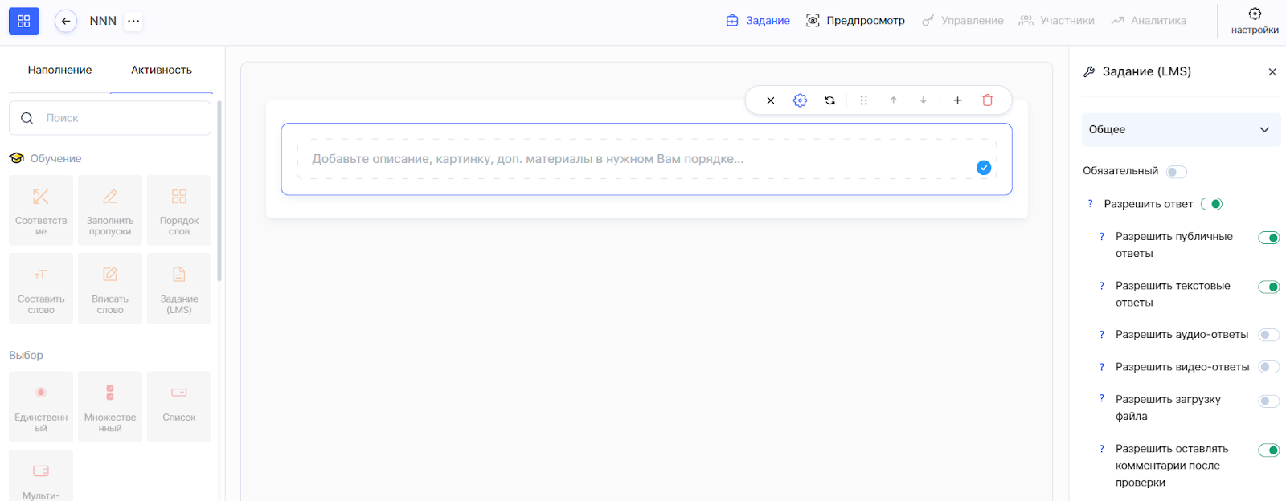The image size is (1286, 501).
Task: Click the red trash delete icon
Action: point(987,100)
